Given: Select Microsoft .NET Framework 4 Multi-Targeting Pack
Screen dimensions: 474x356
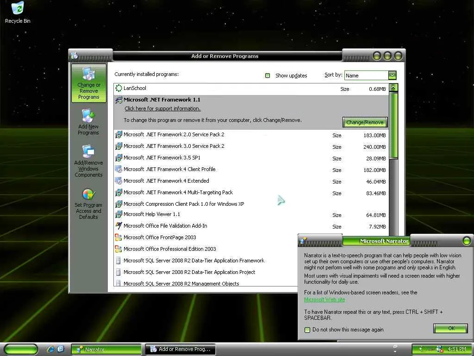Looking at the screenshot, I should pos(251,192).
